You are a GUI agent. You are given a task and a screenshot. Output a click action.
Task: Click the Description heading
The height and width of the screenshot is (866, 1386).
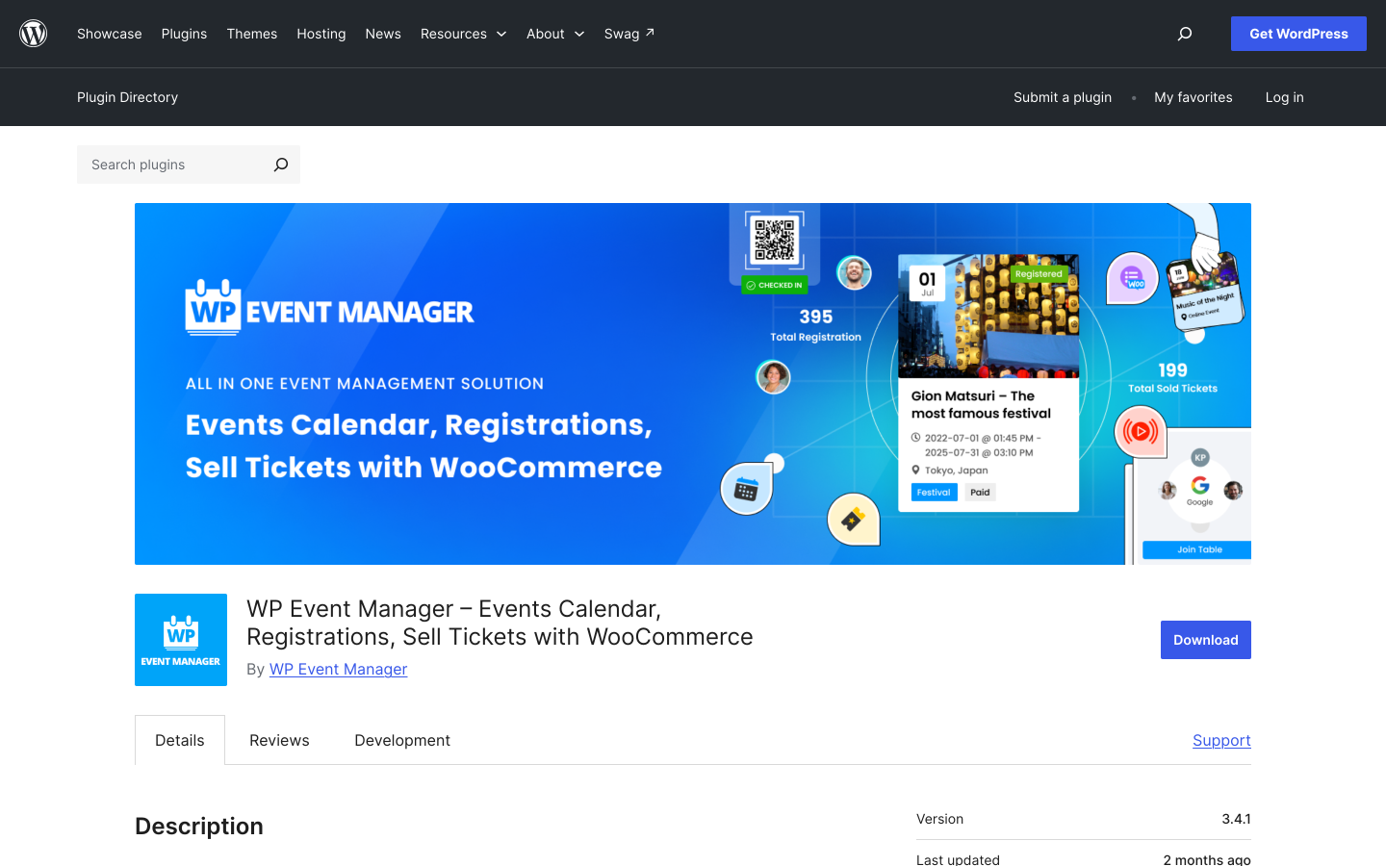coord(199,827)
